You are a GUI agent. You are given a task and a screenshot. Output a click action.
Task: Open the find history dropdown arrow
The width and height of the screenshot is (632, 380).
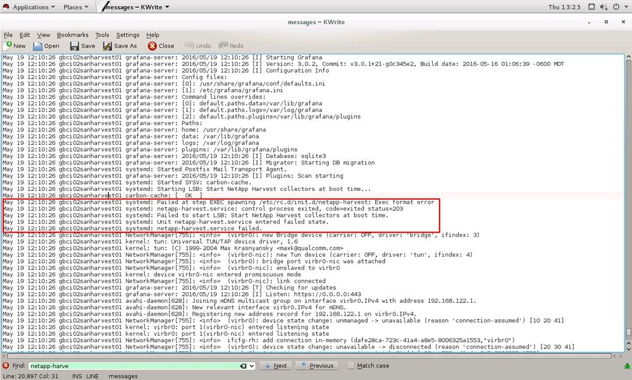tap(252, 366)
